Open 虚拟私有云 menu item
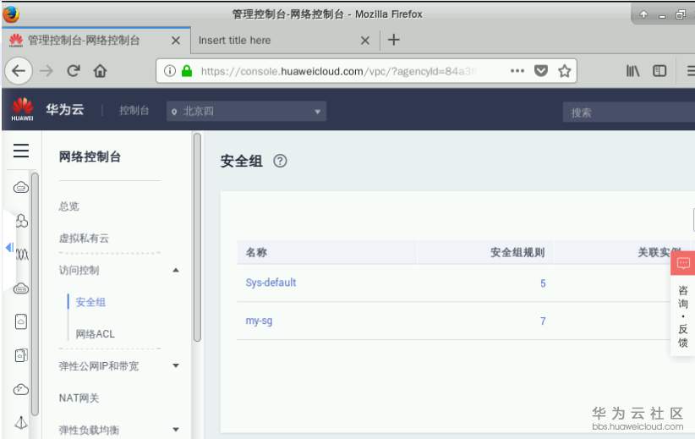695x439 pixels. (x=84, y=239)
